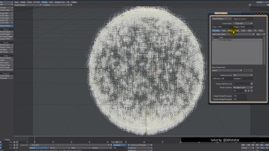Open the Graph Editor
This screenshot has width=269, height=151.
click(x=7, y=16)
